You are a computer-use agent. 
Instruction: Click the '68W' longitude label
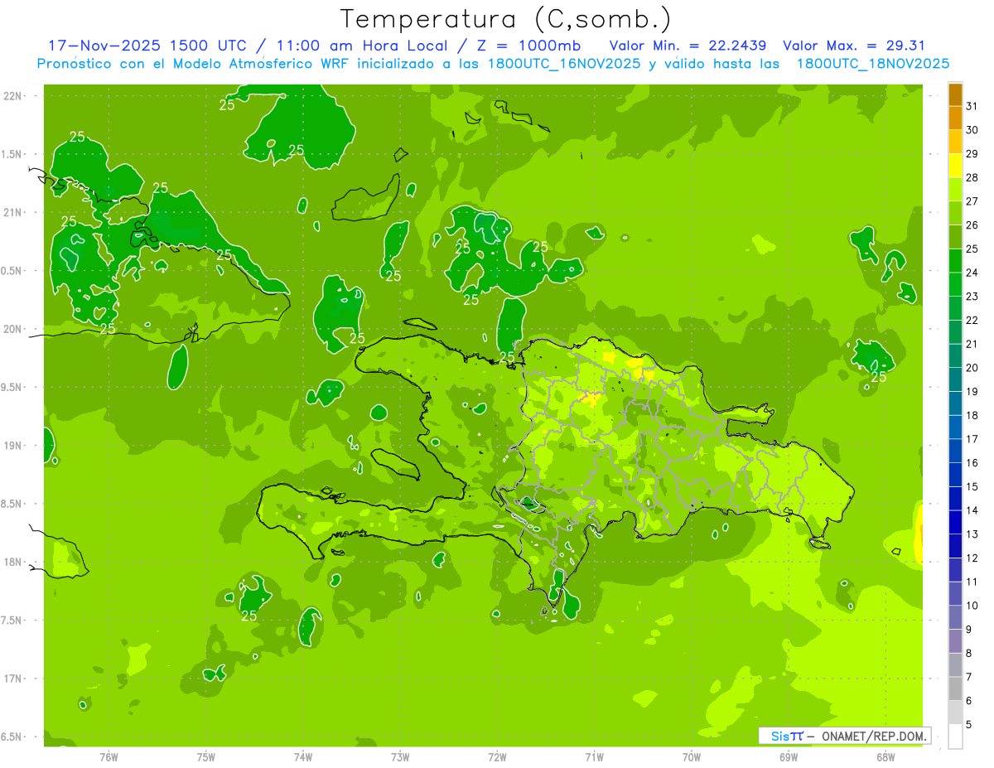click(885, 756)
